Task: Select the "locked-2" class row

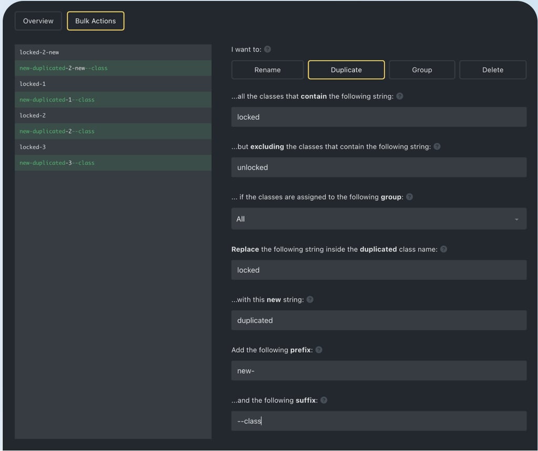Action: coord(113,115)
